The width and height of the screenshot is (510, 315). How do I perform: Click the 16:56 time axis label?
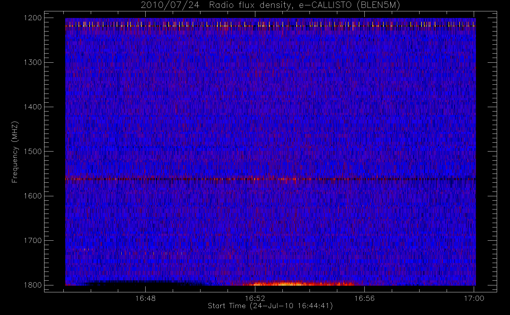364,298
